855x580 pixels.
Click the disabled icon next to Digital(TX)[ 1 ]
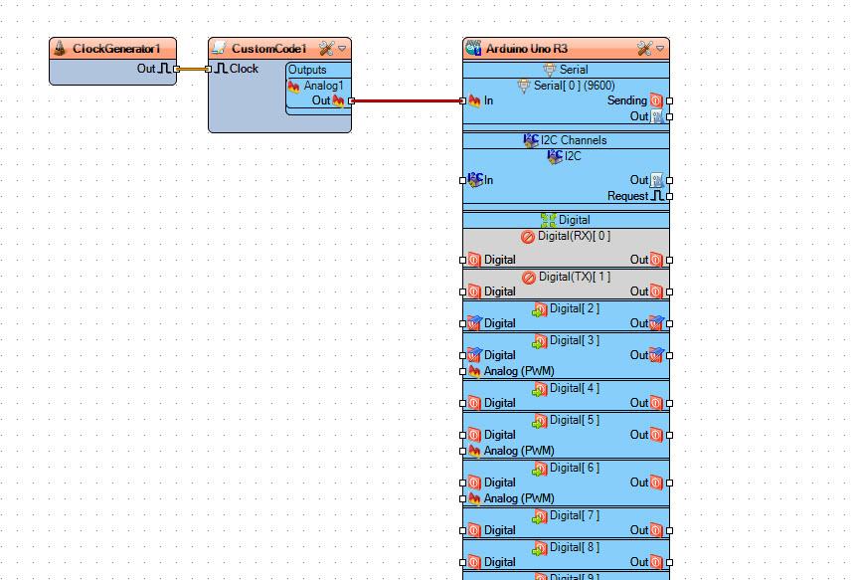[528, 278]
